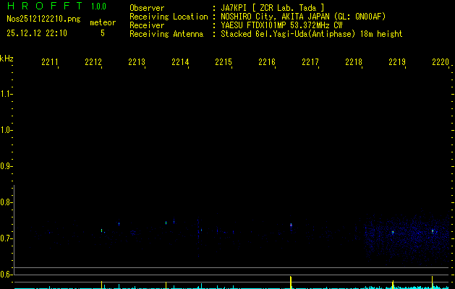Select the 1.0 kHz frequency label
Screen dimensions: 455x289
pyautogui.click(x=7, y=130)
